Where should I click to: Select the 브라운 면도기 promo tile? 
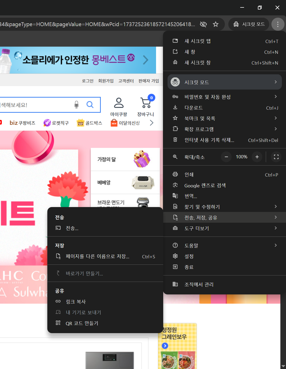tap(125, 201)
